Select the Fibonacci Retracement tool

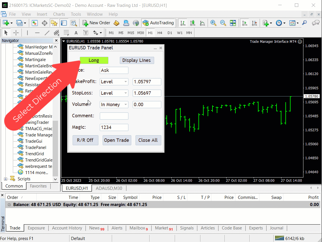(57, 33)
